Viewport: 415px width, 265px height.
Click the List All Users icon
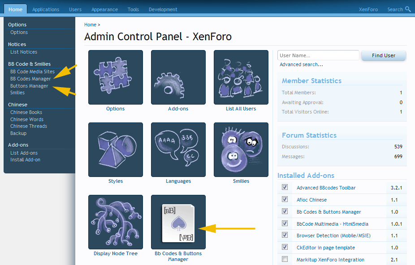coord(241,77)
